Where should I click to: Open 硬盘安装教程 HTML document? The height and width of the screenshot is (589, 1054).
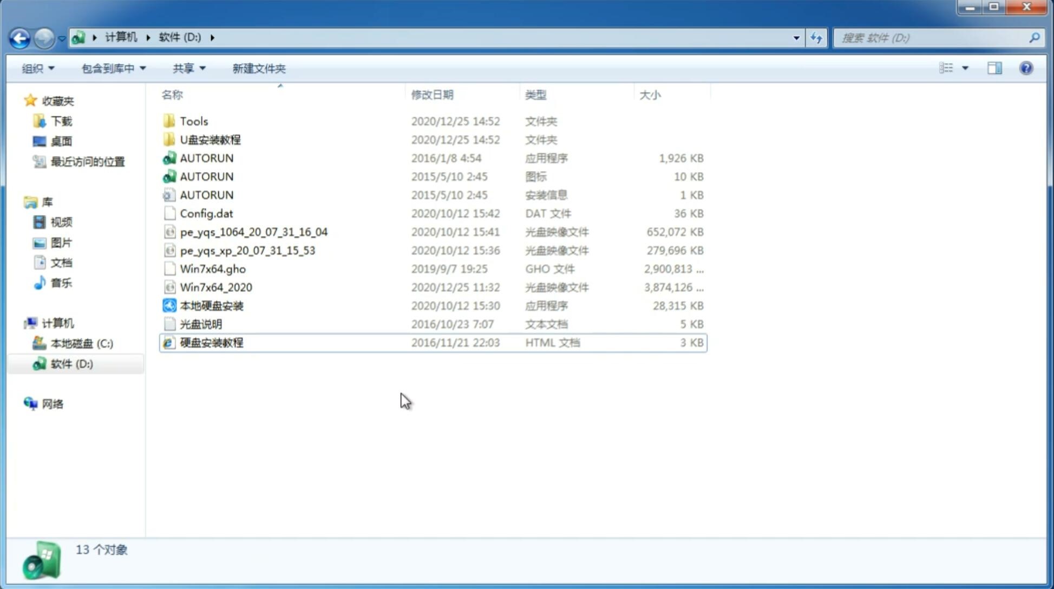[211, 342]
